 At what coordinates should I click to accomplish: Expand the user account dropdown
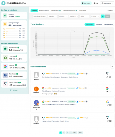tap(107, 3)
